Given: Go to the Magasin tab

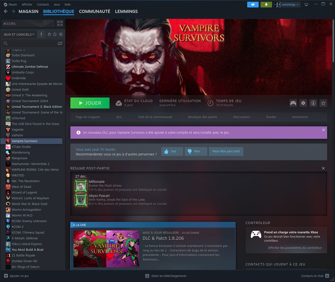Looking at the screenshot, I should (x=28, y=11).
